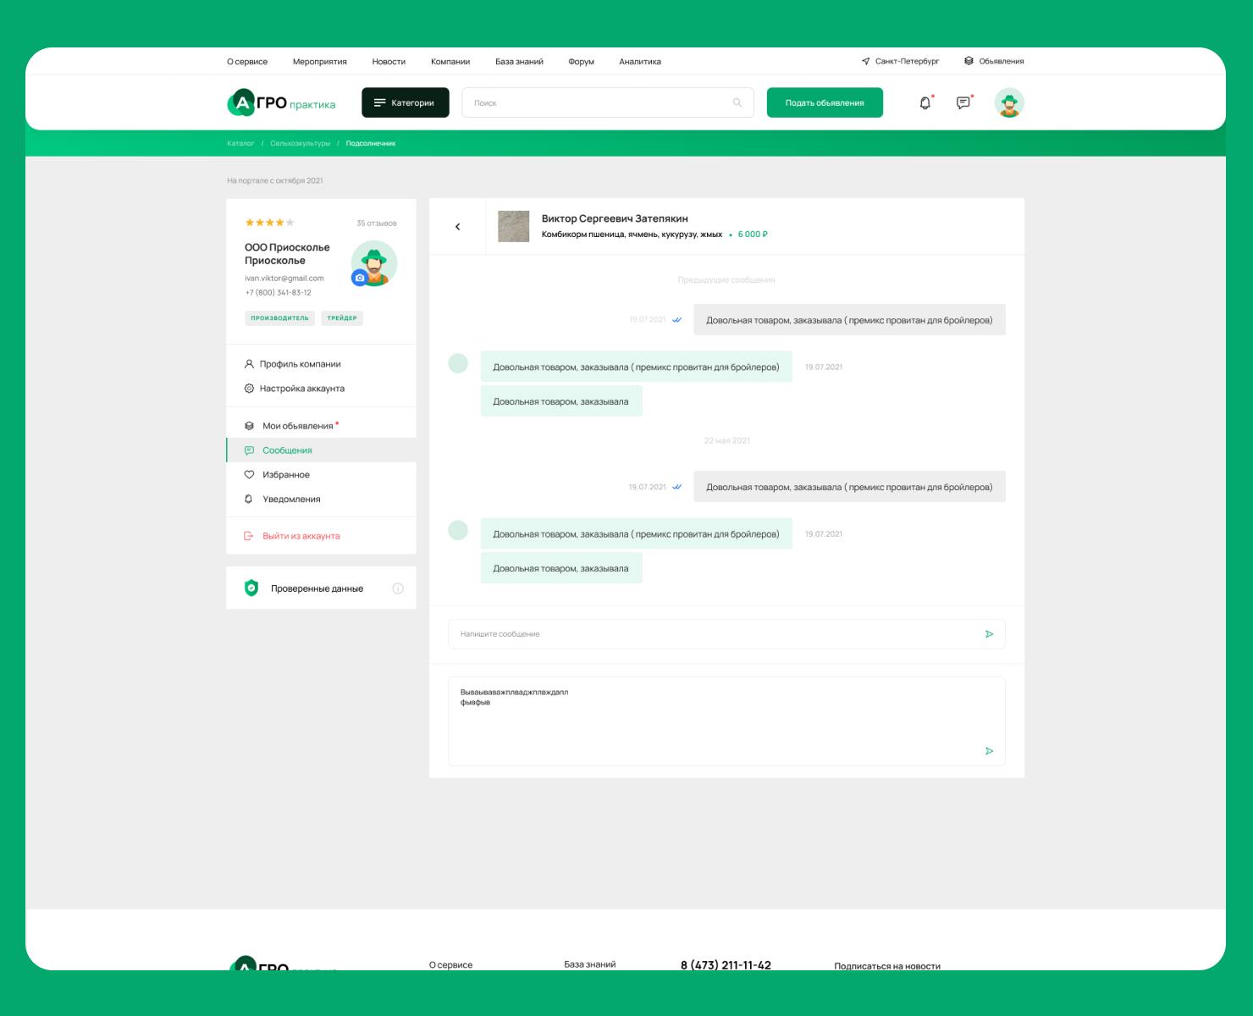The width and height of the screenshot is (1253, 1016).
Task: Open the notifications bell in header
Action: [925, 102]
